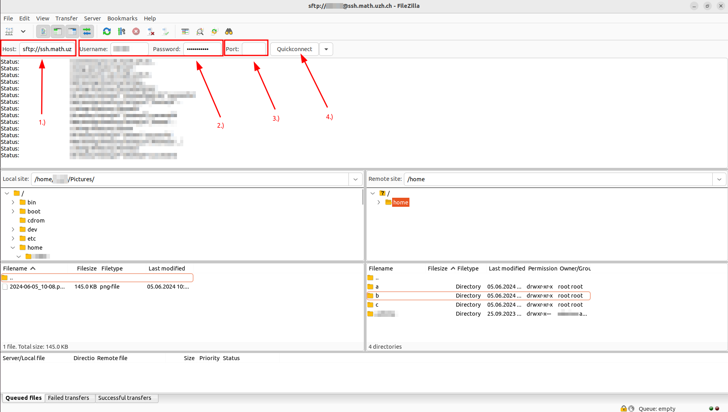This screenshot has width=728, height=412.
Task: Open the Bookmarks menu
Action: 122,18
